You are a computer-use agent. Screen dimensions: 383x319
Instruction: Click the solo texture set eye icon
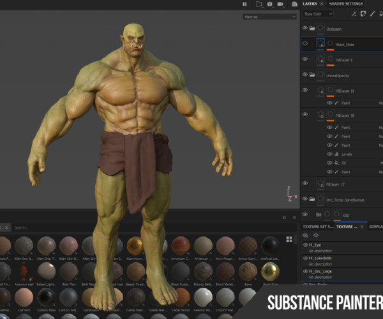point(305,235)
